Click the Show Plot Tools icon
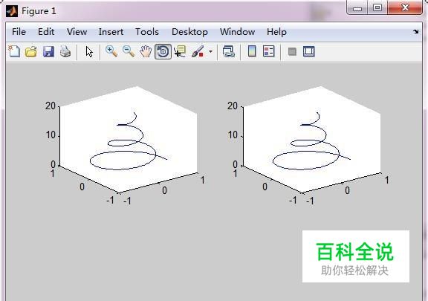 pyautogui.click(x=308, y=51)
